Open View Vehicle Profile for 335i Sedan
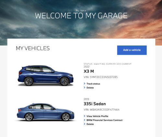 pos(97,116)
